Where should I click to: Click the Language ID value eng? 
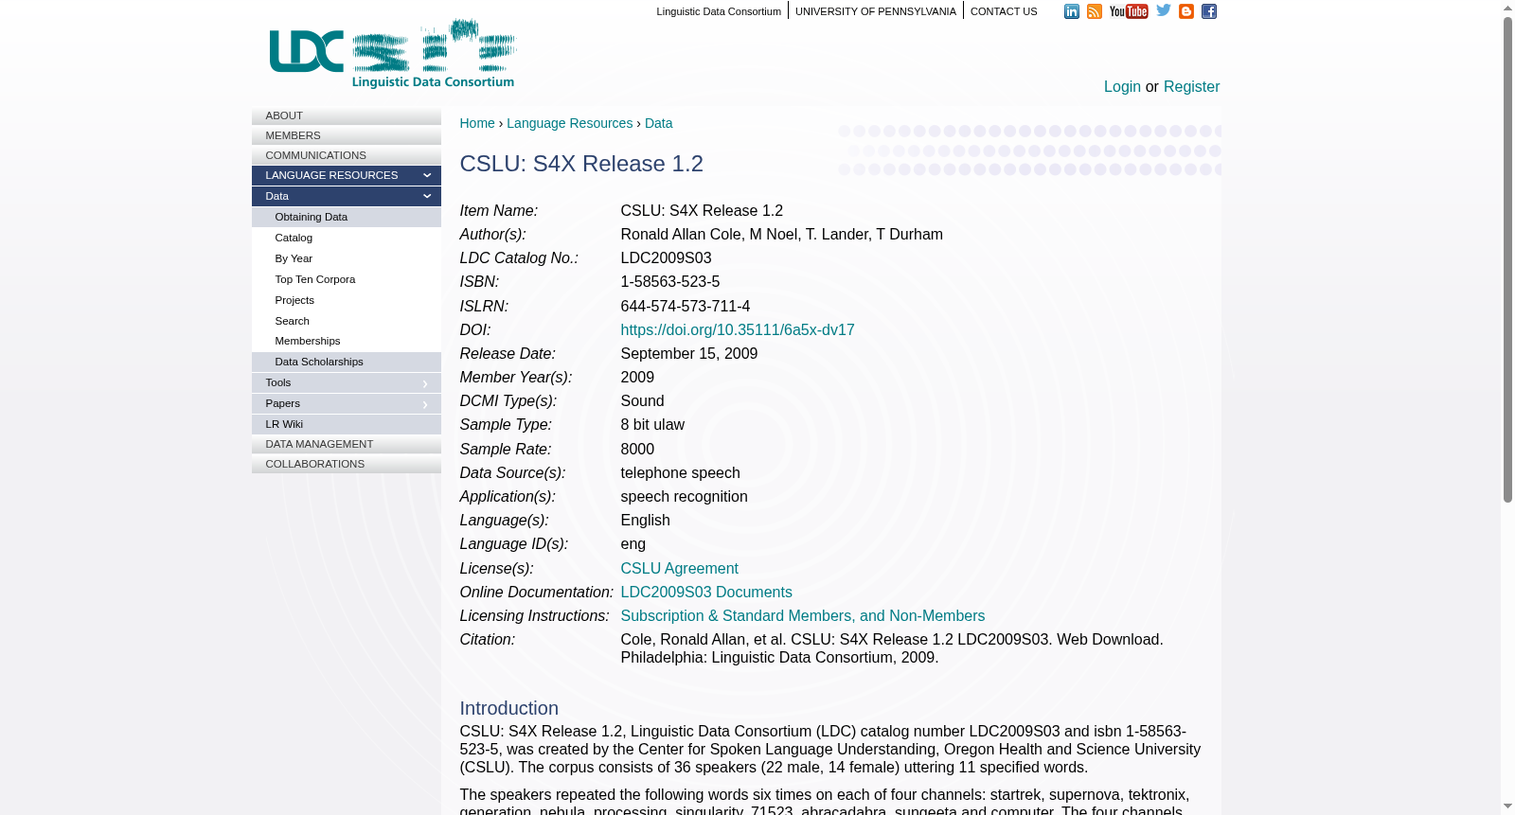click(633, 544)
